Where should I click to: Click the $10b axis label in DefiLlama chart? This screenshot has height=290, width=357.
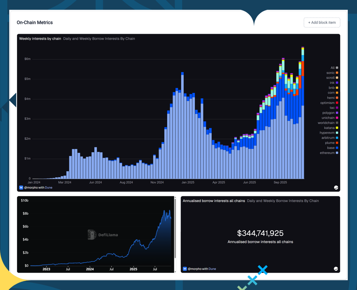tap(25, 200)
